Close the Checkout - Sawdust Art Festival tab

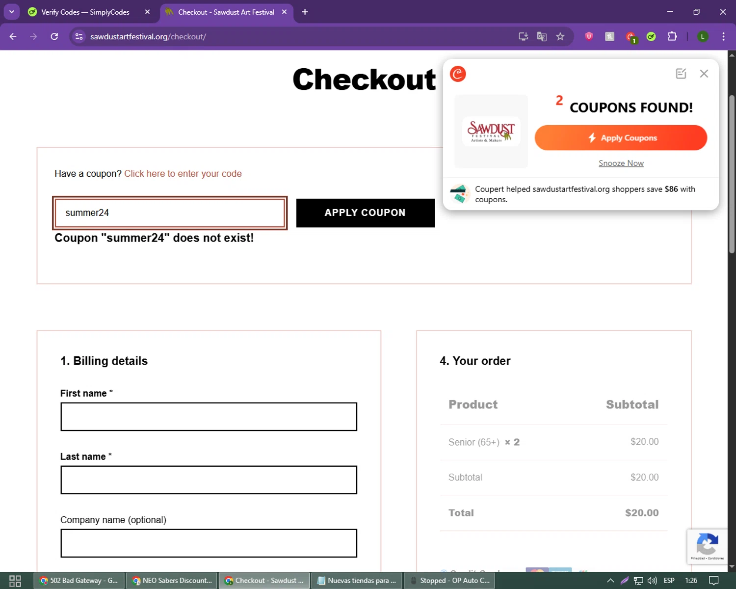tap(284, 12)
